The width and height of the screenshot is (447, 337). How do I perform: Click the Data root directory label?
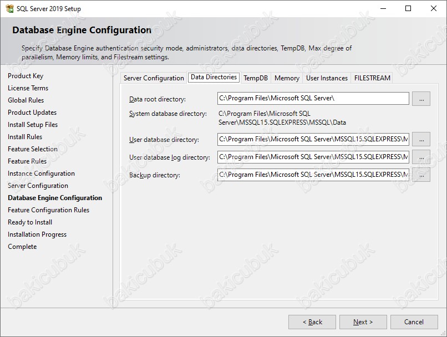coord(158,99)
